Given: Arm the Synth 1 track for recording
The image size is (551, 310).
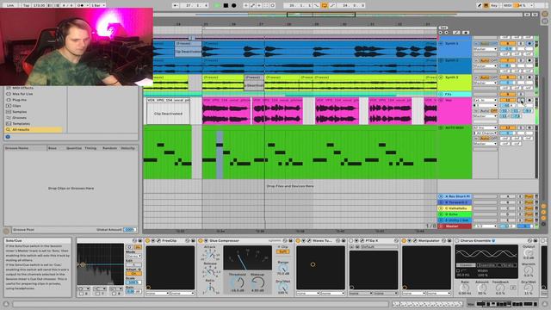Looking at the screenshot, I should click(x=529, y=44).
